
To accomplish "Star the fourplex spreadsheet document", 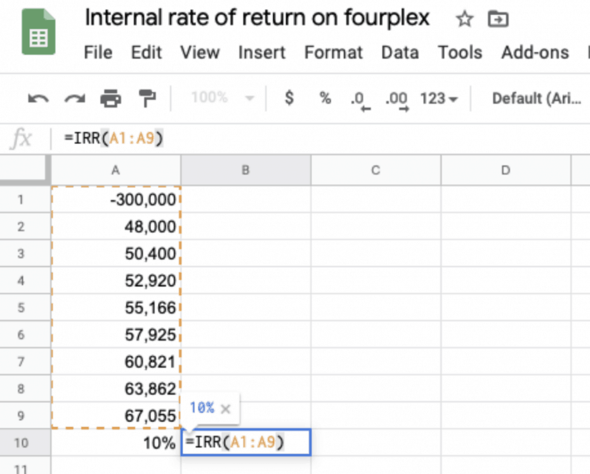I will [x=464, y=19].
